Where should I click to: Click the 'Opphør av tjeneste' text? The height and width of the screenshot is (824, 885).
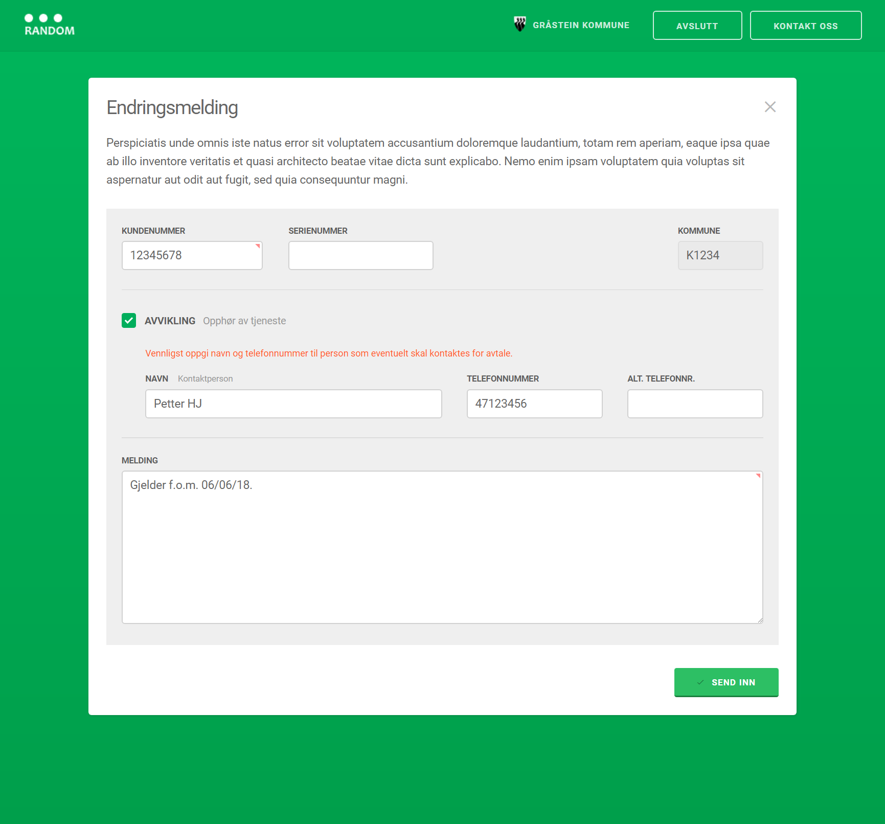[244, 321]
